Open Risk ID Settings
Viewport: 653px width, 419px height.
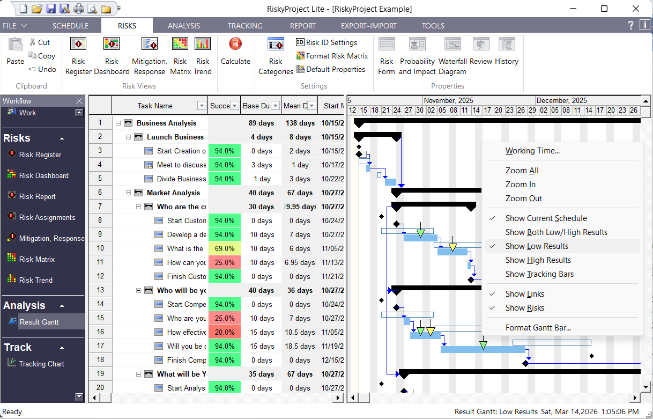coord(329,42)
